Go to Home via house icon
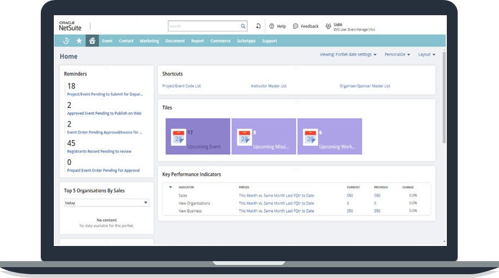The image size is (499, 278). (x=92, y=41)
